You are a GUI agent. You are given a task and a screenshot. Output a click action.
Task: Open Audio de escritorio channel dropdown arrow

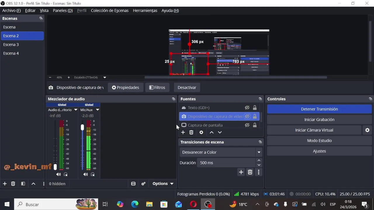(76, 110)
